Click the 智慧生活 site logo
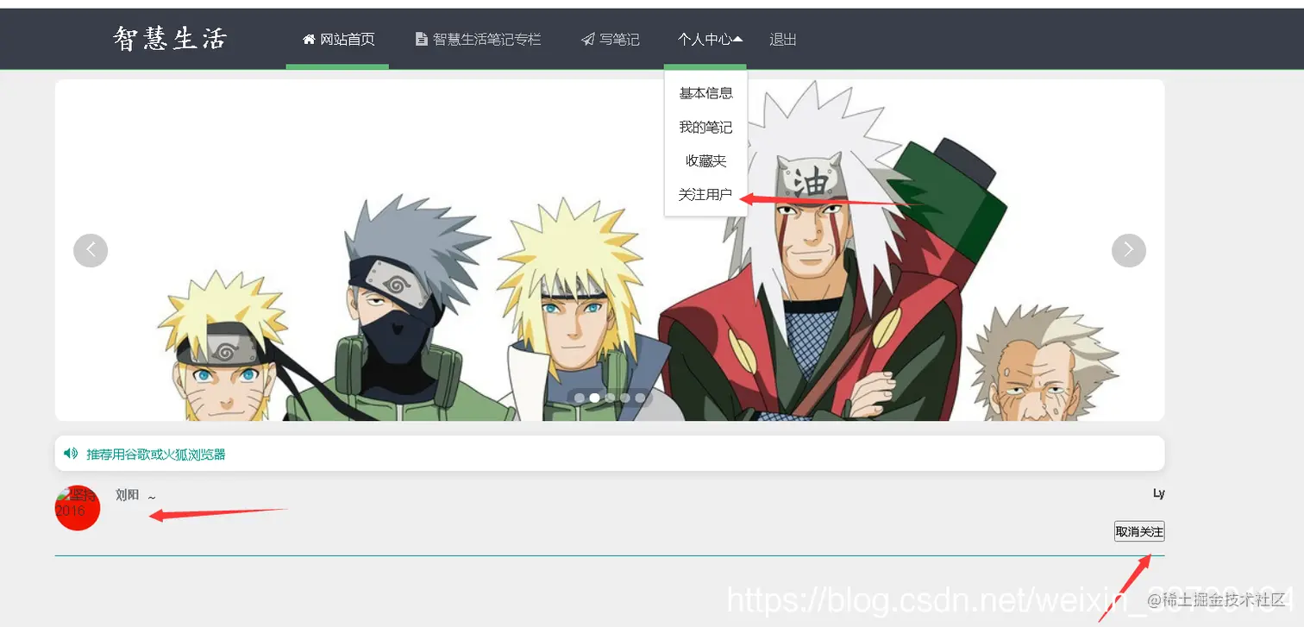The width and height of the screenshot is (1304, 627). [x=170, y=39]
